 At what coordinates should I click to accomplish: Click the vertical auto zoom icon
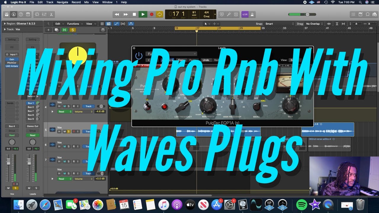[337, 24]
